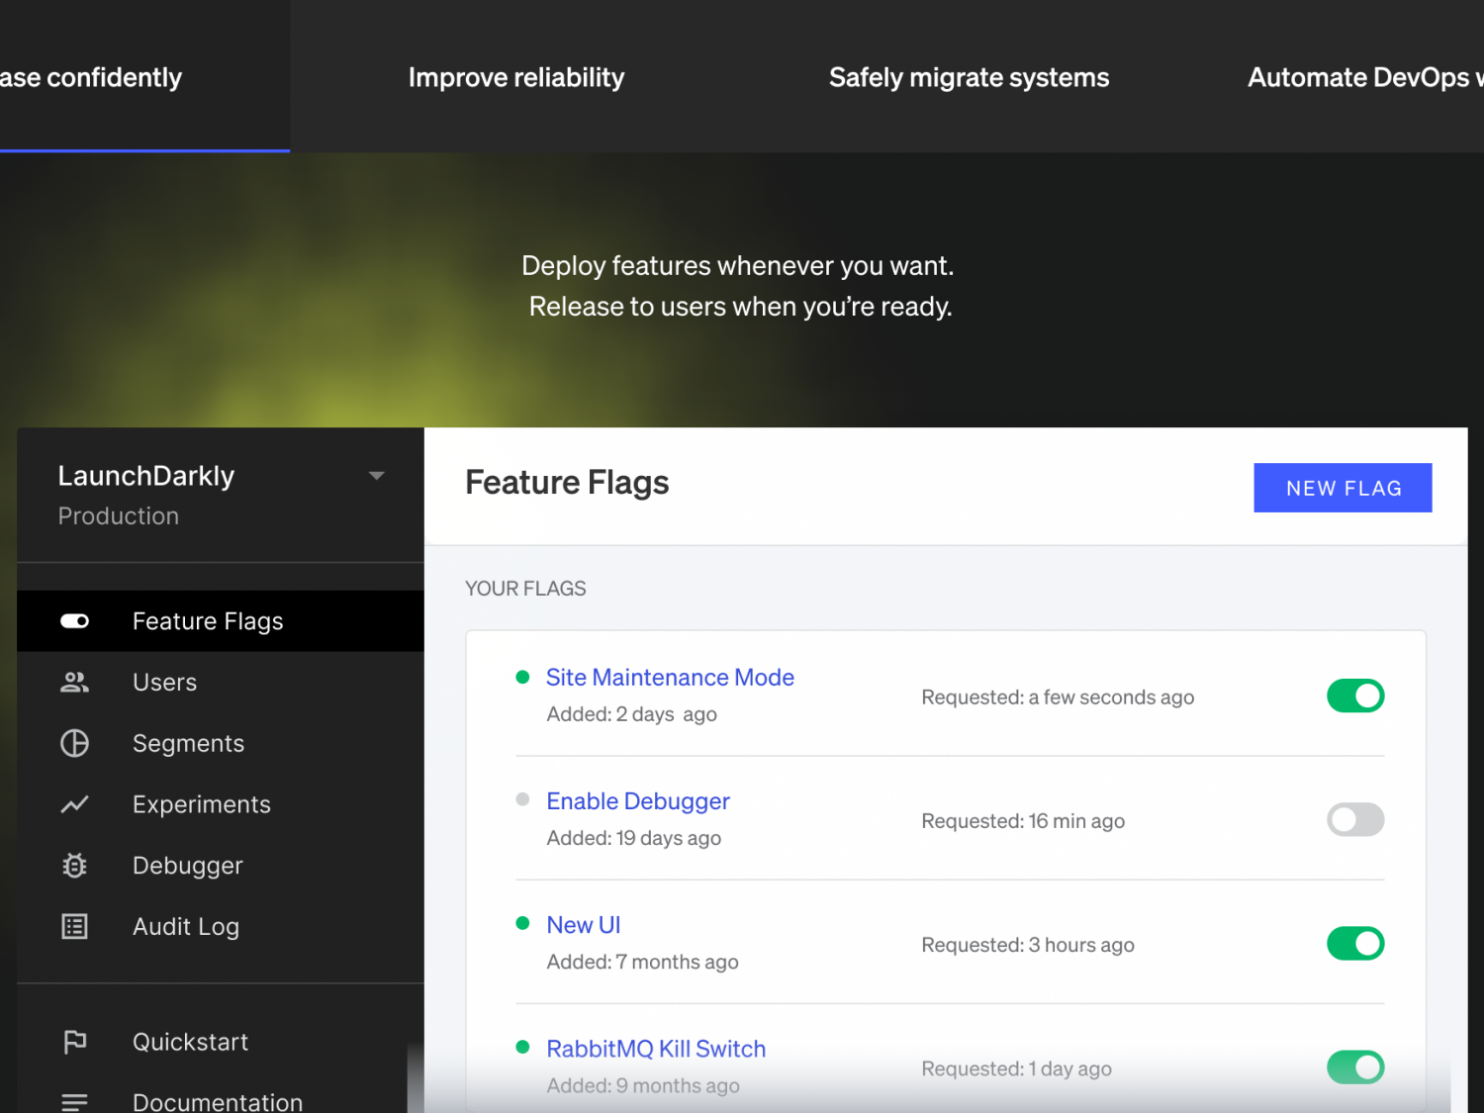Disable the New UI flag toggle
This screenshot has height=1113, width=1484.
pyautogui.click(x=1354, y=943)
